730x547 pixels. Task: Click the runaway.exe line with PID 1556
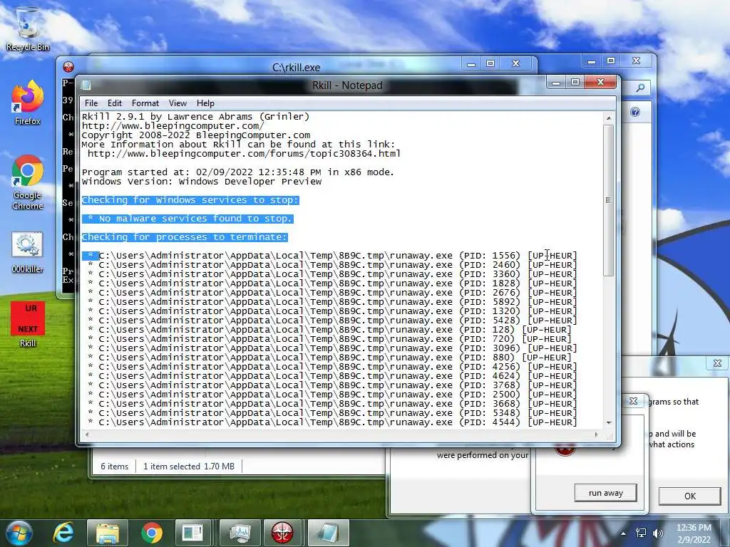click(x=329, y=256)
